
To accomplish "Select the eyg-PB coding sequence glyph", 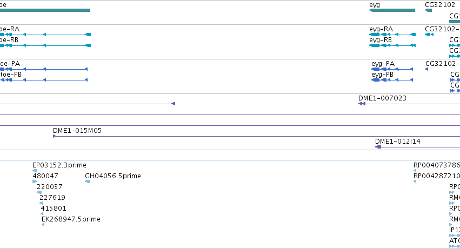I will coord(392,80).
